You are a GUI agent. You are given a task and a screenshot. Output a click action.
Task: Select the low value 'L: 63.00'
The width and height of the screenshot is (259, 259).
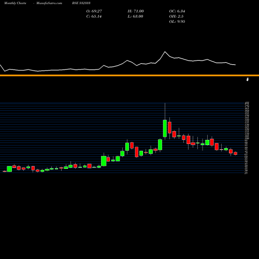(135, 17)
